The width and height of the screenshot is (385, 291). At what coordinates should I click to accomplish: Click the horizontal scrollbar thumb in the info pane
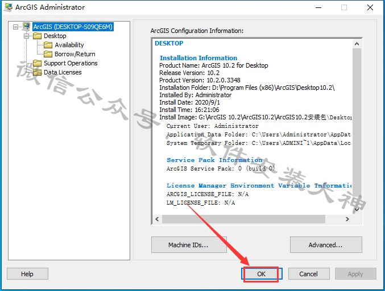pyautogui.click(x=243, y=219)
